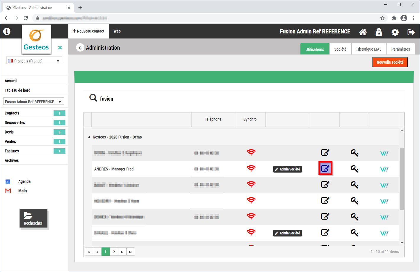Open the home icon in top bar

(363, 32)
